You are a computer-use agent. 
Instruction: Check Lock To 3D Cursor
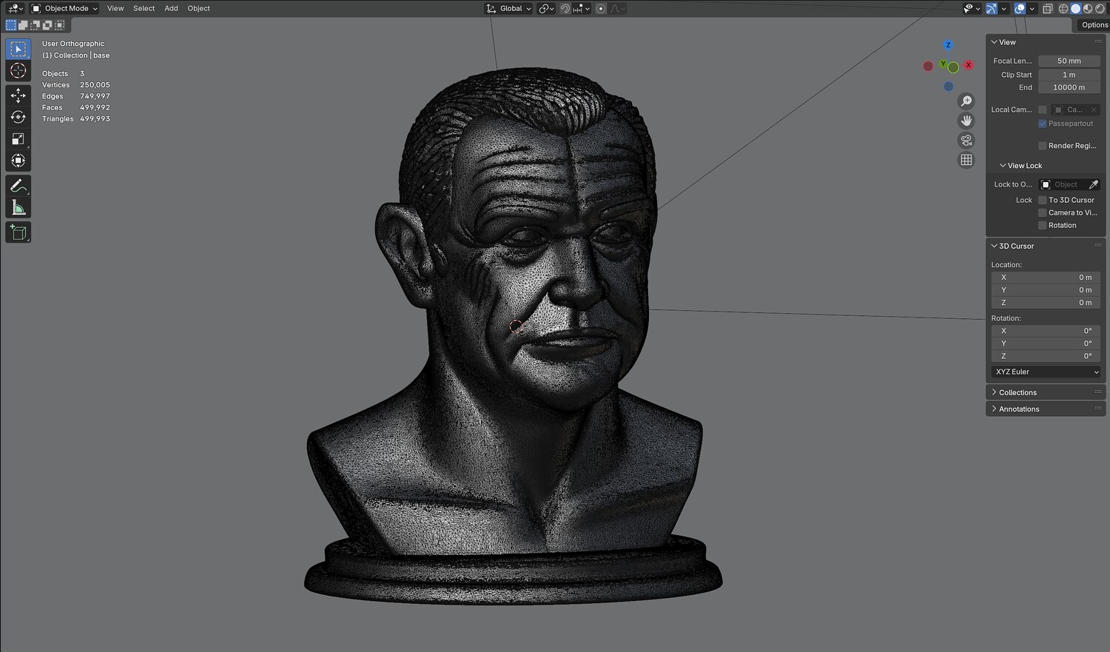pyautogui.click(x=1043, y=200)
